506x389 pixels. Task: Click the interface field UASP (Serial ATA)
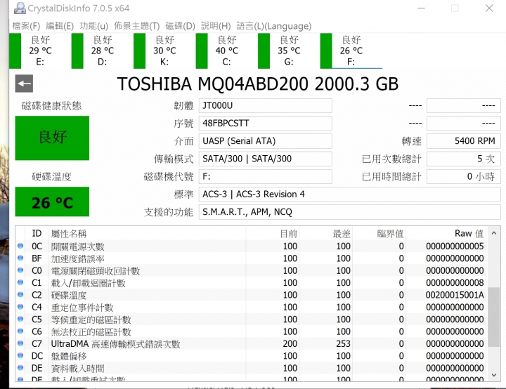[x=265, y=141]
